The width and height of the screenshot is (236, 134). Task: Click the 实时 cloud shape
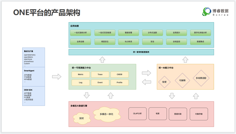click(82, 119)
